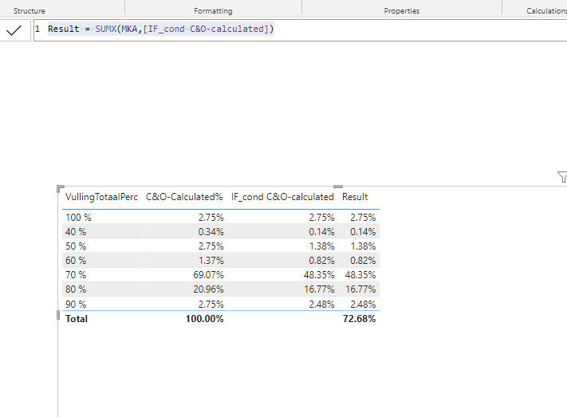Click the [IF_cond C&O-calculated] measure reference
Viewport: 567px width, 417px height.
(206, 29)
